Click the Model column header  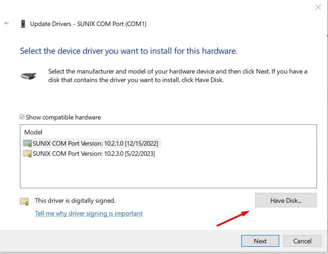(x=33, y=132)
